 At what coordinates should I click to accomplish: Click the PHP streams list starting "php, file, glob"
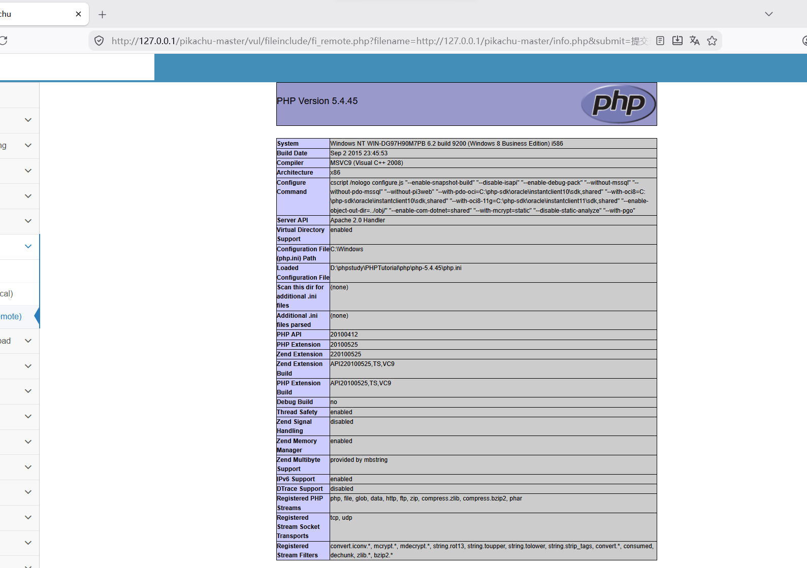(426, 498)
